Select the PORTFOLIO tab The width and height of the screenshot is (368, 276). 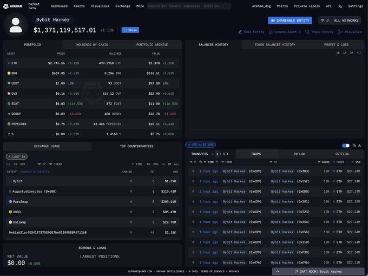[x=32, y=44]
